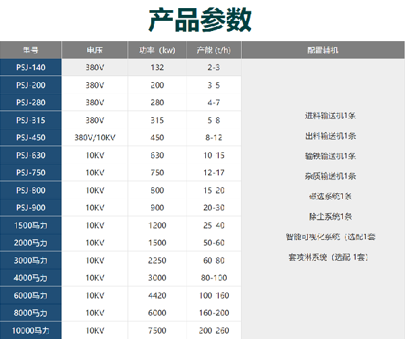Click the power value 4420

tap(157, 295)
